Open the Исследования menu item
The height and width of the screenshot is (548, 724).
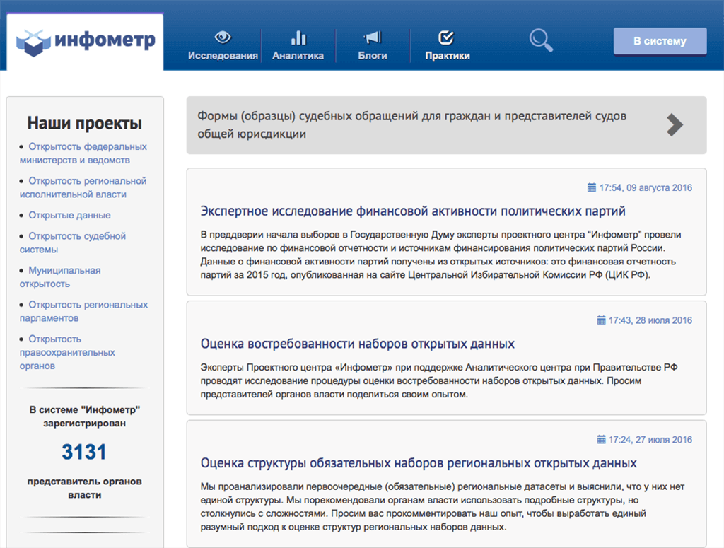pyautogui.click(x=223, y=56)
